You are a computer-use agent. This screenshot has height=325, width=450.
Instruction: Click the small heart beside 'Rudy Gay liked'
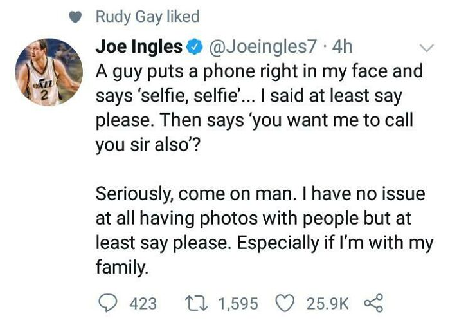[x=76, y=17]
